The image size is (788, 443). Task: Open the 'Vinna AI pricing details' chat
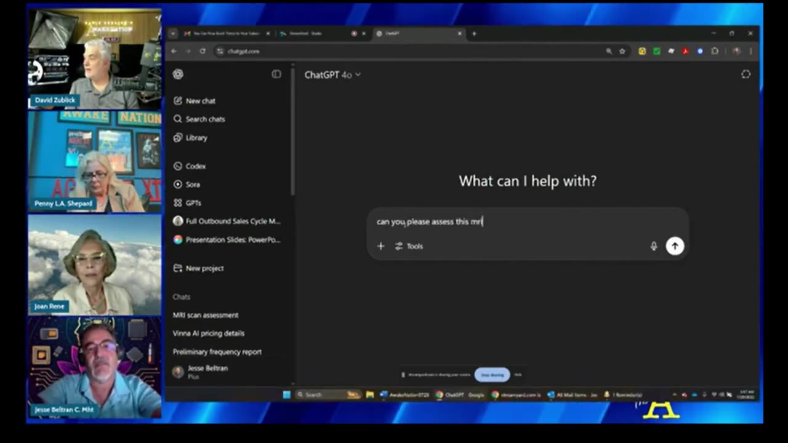(x=209, y=333)
